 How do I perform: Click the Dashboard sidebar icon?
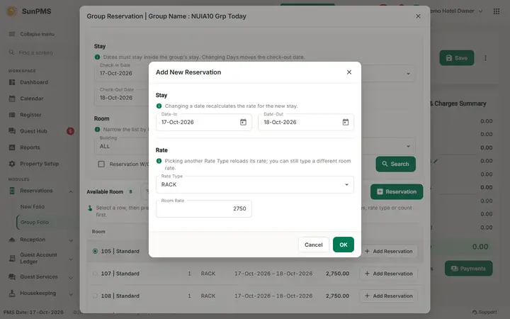tap(12, 82)
